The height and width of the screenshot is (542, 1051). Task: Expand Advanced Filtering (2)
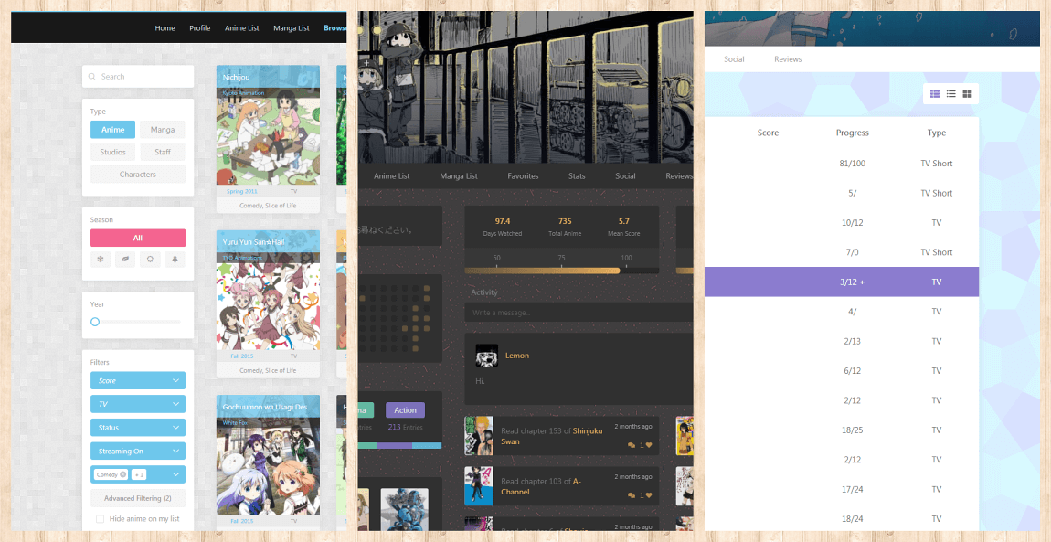tap(138, 498)
